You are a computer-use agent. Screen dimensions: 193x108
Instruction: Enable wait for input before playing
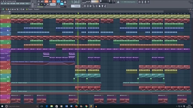click(42, 1)
